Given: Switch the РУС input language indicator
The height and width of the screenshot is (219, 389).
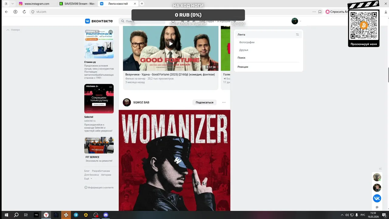Looking at the screenshot, I should 363,215.
